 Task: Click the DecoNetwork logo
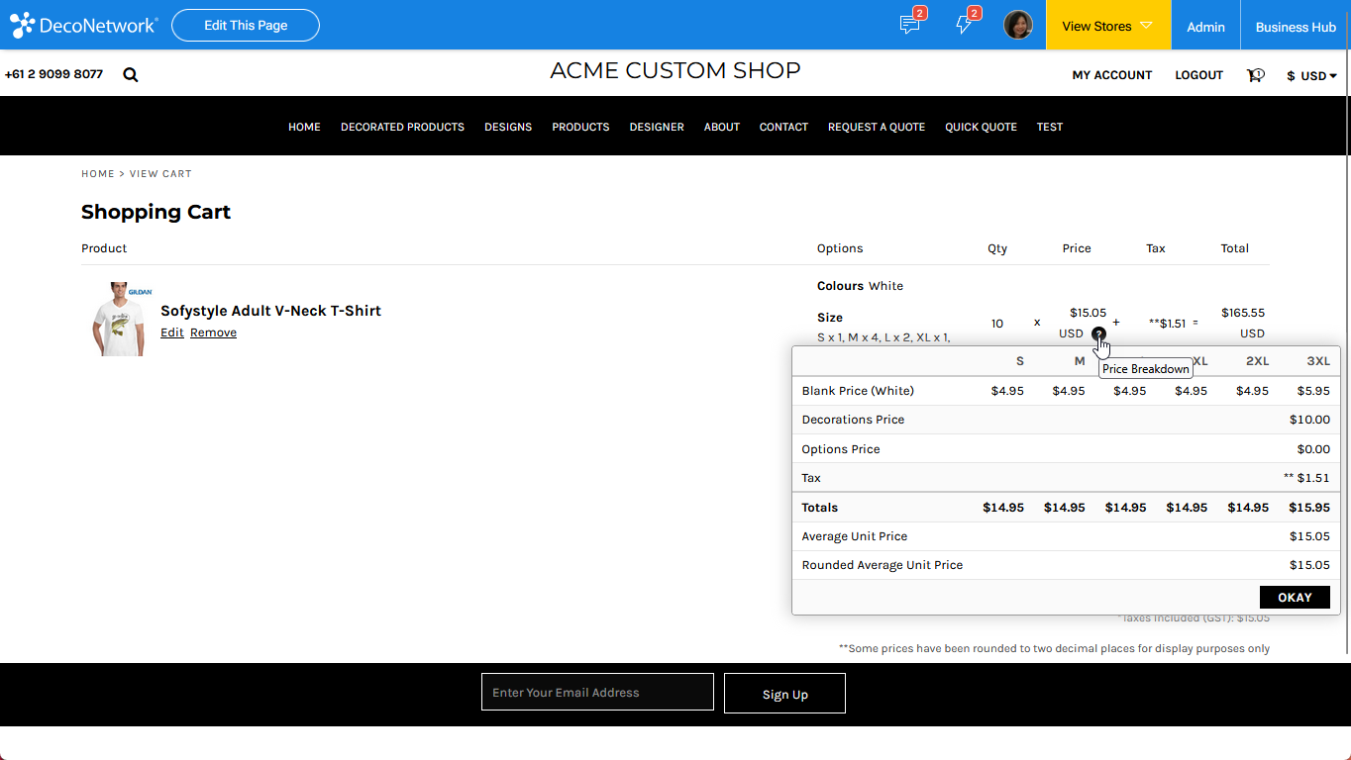pyautogui.click(x=83, y=25)
